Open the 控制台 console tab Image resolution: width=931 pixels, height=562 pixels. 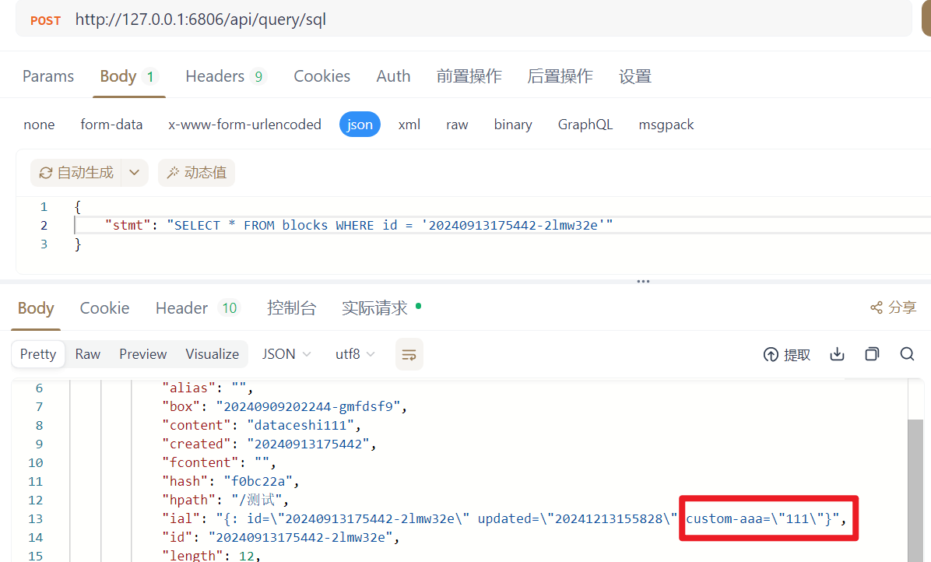pos(292,307)
